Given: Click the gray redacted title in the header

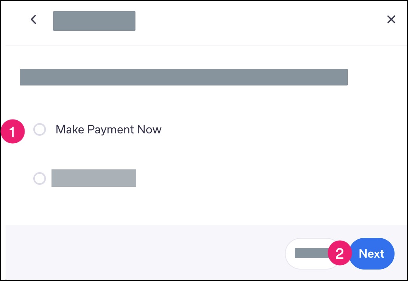Looking at the screenshot, I should pyautogui.click(x=94, y=21).
